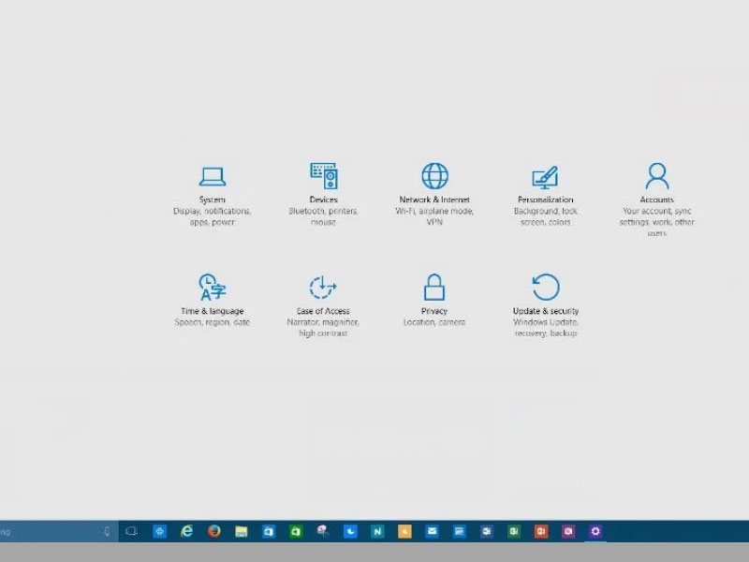Screen dimensions: 749x562
Task: Open the Accounts settings category
Action: click(x=657, y=200)
